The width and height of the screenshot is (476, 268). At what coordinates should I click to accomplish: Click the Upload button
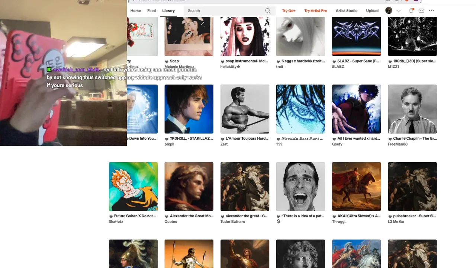click(x=372, y=11)
